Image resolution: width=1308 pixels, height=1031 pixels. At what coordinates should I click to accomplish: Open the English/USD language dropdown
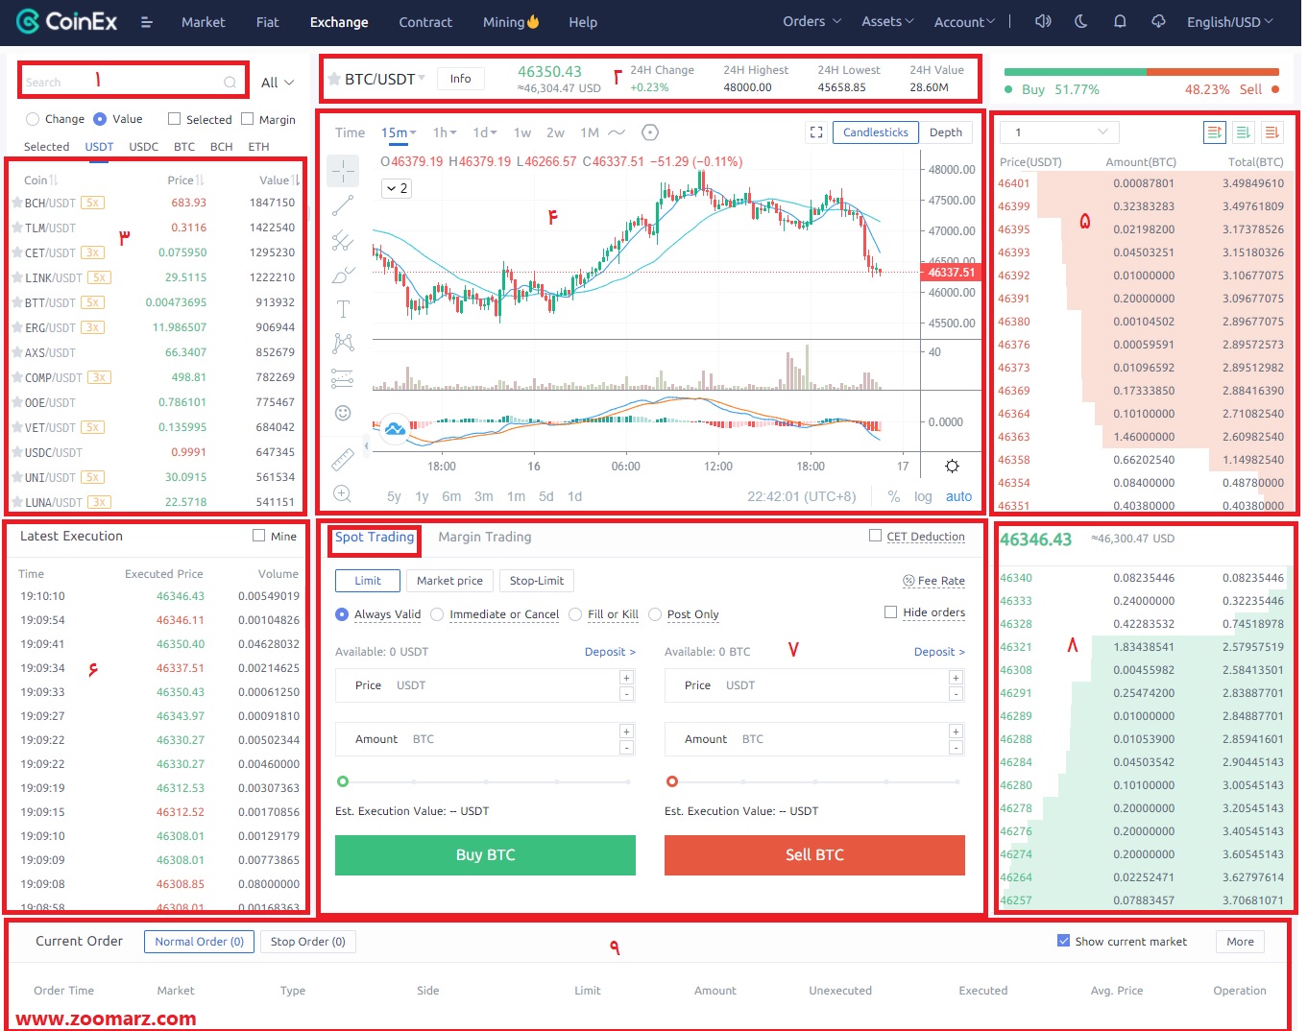tap(1230, 21)
